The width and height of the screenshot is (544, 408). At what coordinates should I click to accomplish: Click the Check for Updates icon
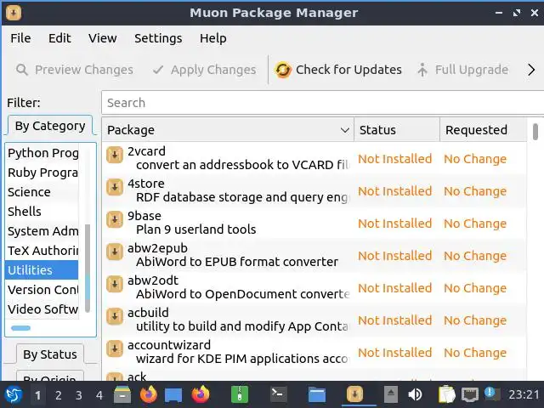point(284,70)
